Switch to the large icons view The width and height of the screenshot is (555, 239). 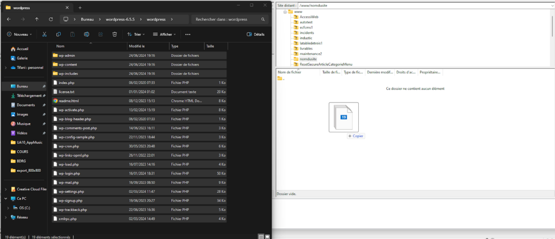(x=267, y=236)
